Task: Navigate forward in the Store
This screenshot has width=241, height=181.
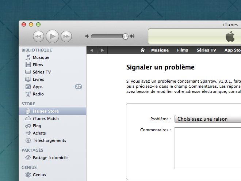Action: click(x=102, y=50)
